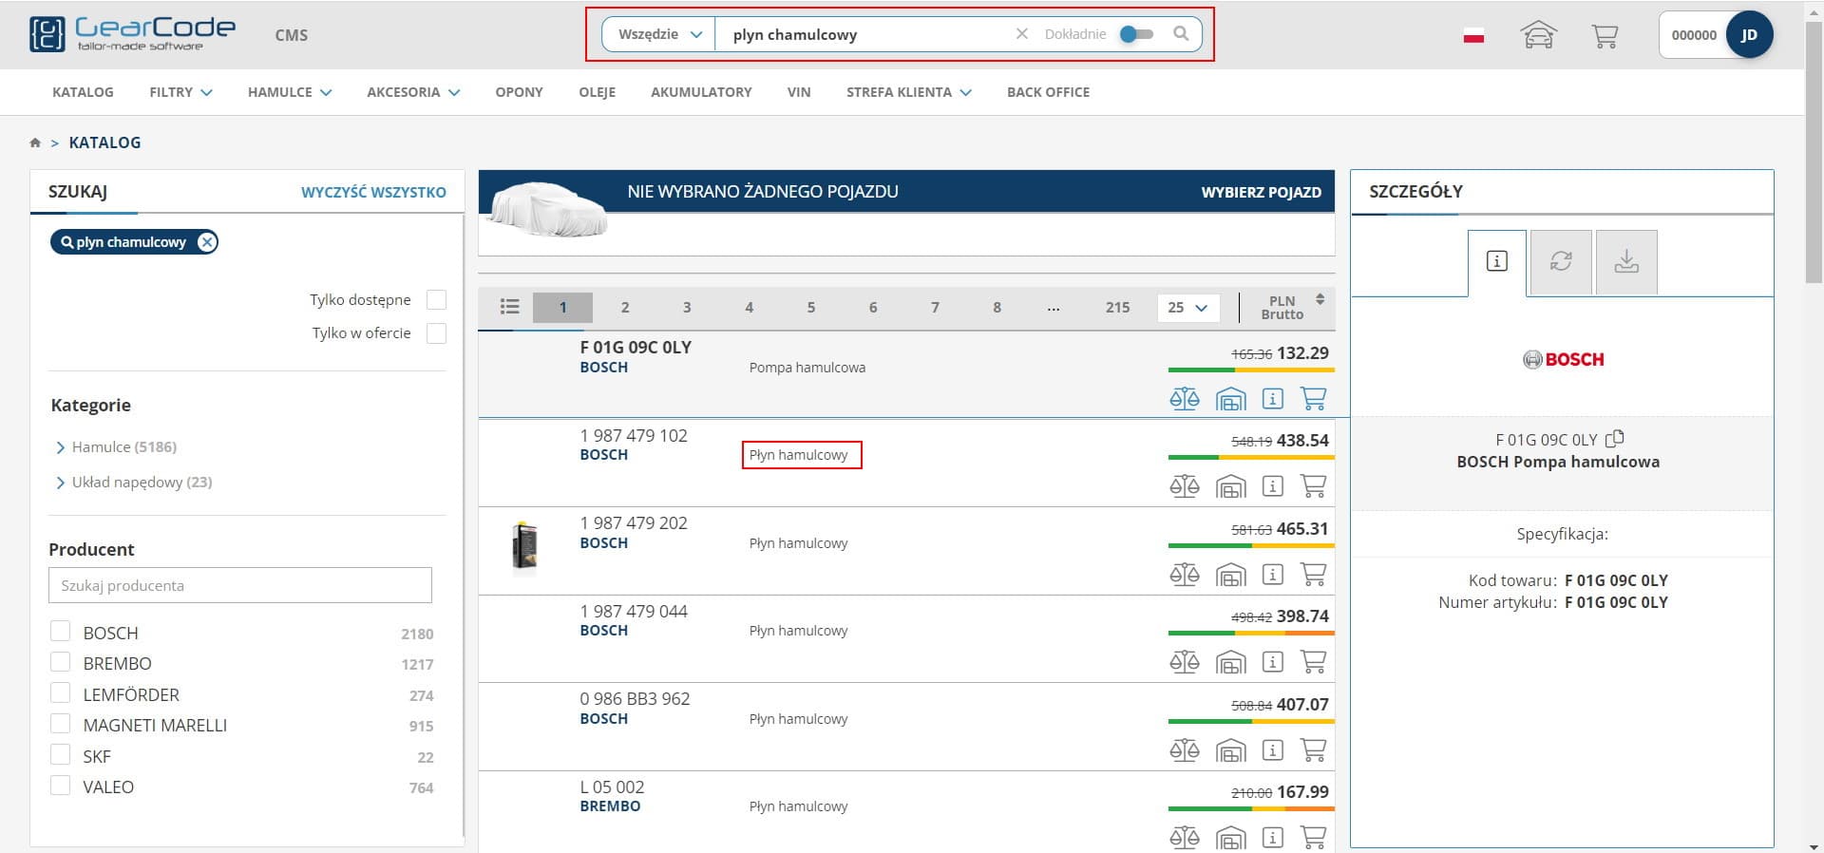Open the downloads tab in details panel
The width and height of the screenshot is (1824, 853).
[x=1626, y=262]
